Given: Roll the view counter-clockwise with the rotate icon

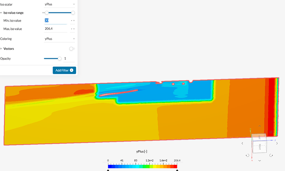Looking at the screenshot, I should (x=247, y=155).
